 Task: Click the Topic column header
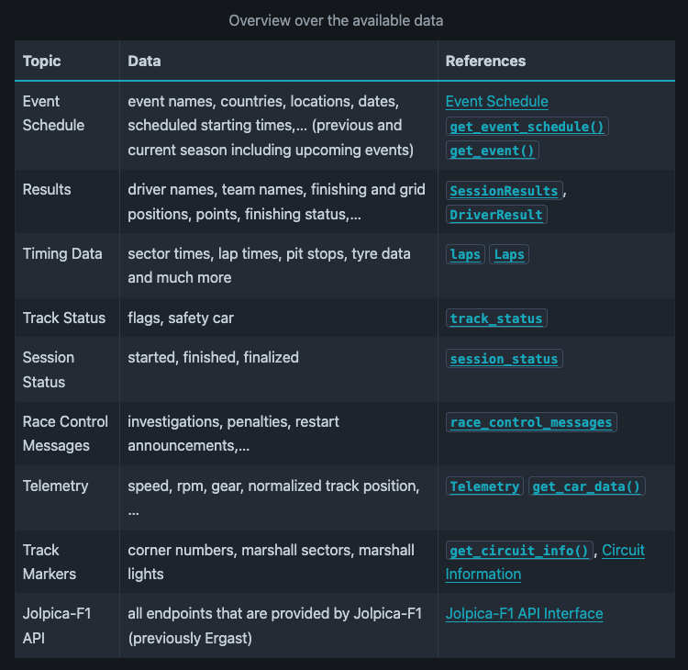click(42, 61)
